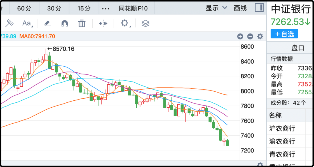The width and height of the screenshot is (314, 167).
Task: Choose the eraser tool in drawing toolbar
Action: [47, 24]
